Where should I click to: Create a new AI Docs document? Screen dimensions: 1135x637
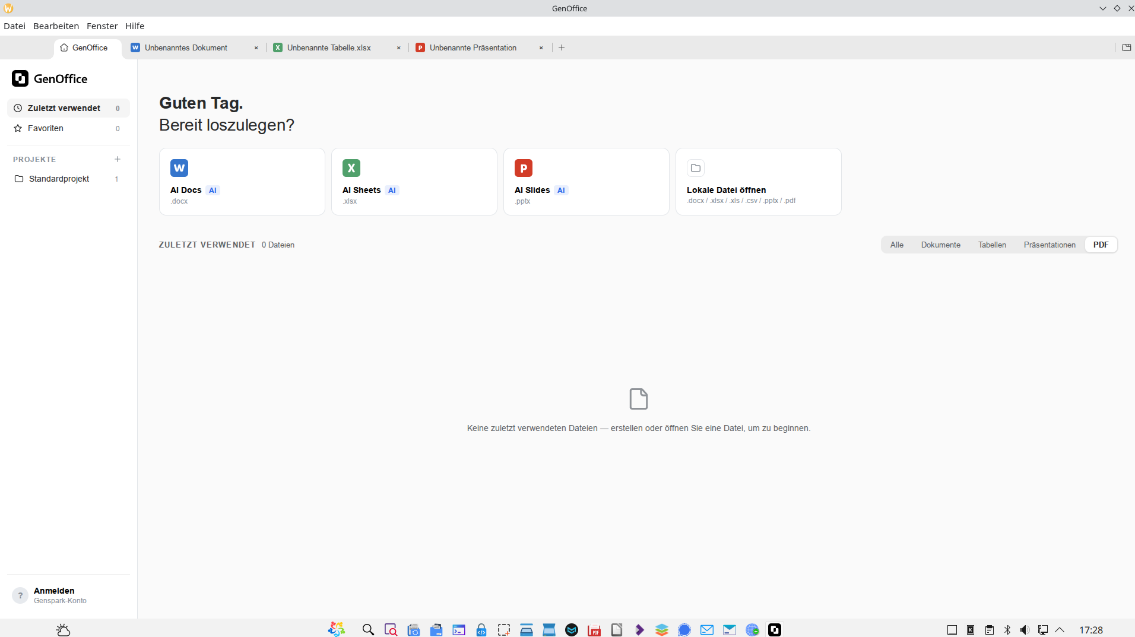point(242,182)
